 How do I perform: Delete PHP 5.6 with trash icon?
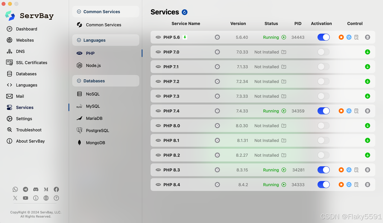pyautogui.click(x=367, y=37)
